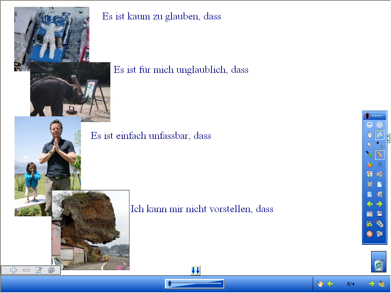The height and width of the screenshot is (293, 391).
Task: Click the Undo arrow in toolbar
Action: [380, 174]
